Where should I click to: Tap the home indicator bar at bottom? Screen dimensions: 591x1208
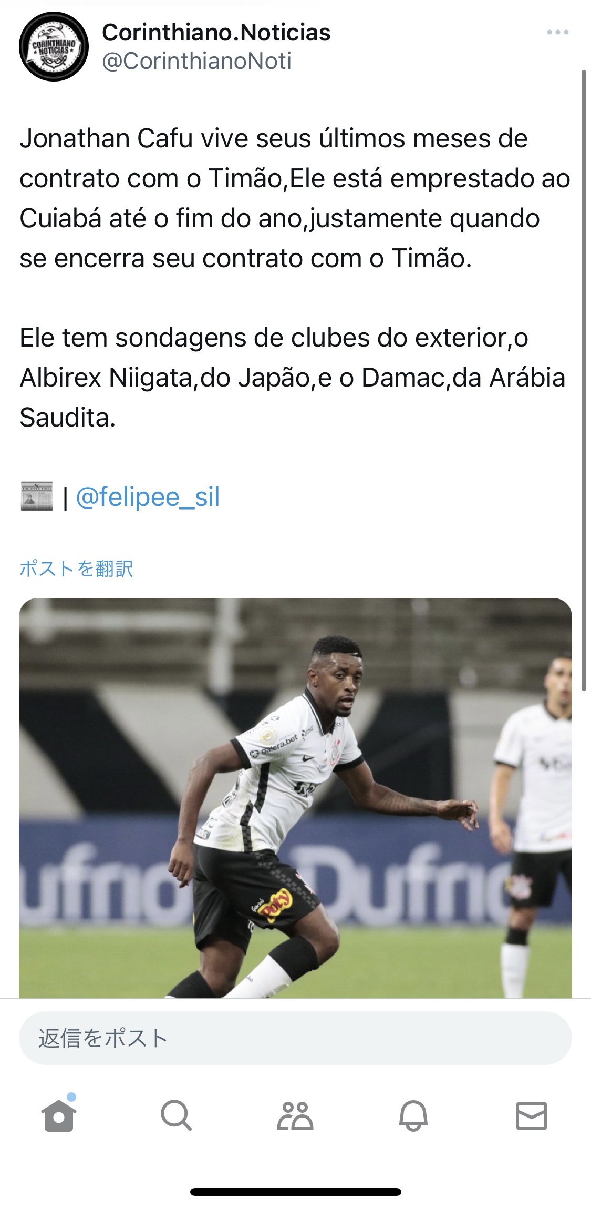click(295, 1192)
